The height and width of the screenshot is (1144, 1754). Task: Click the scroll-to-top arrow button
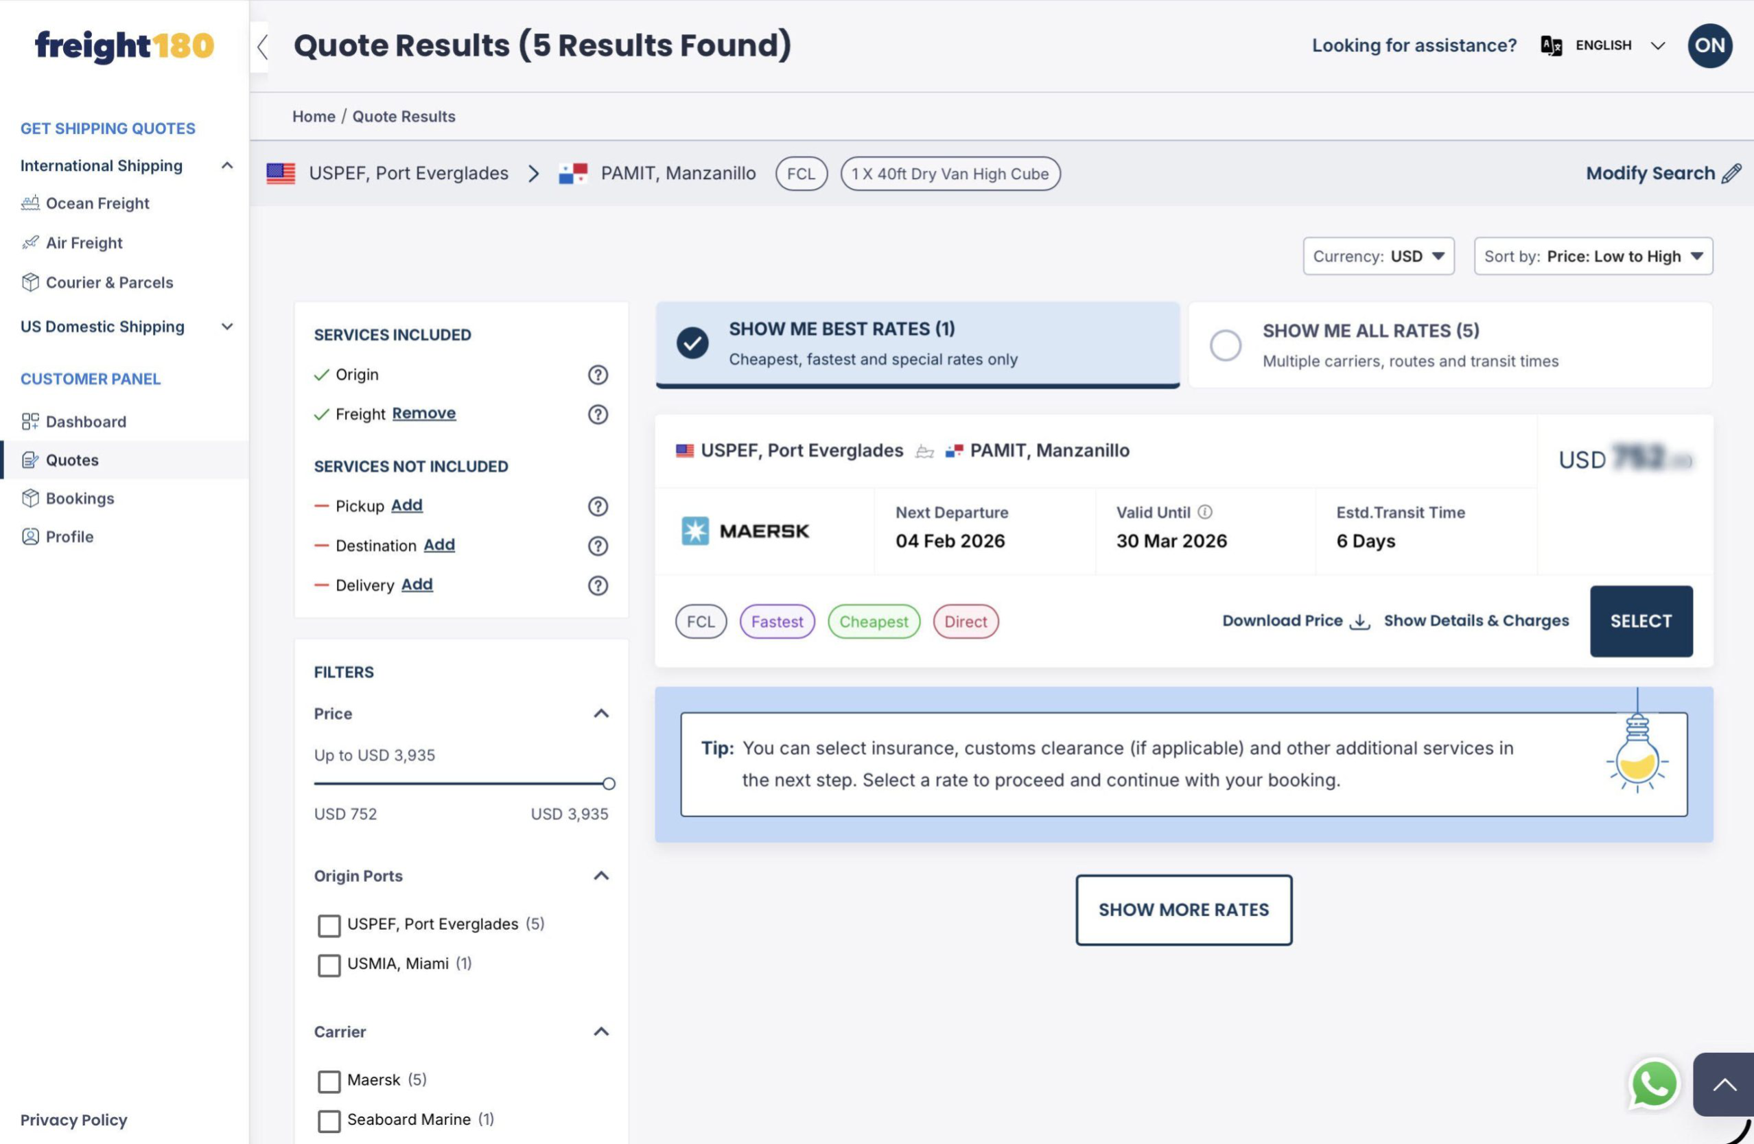1724,1084
